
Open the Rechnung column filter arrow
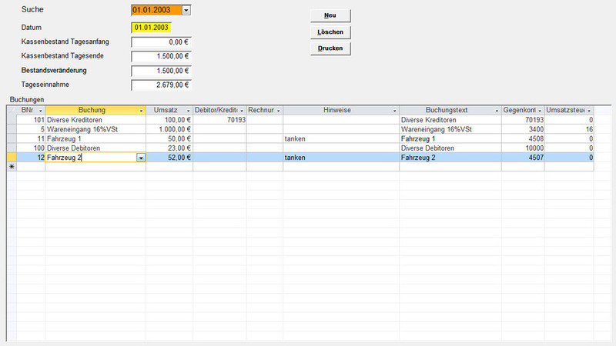tap(278, 111)
